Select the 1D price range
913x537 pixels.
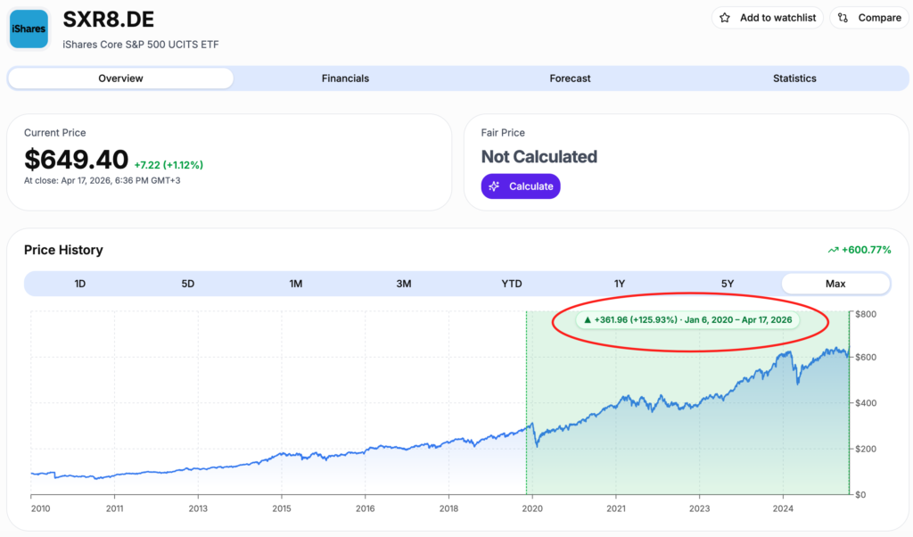click(x=79, y=284)
